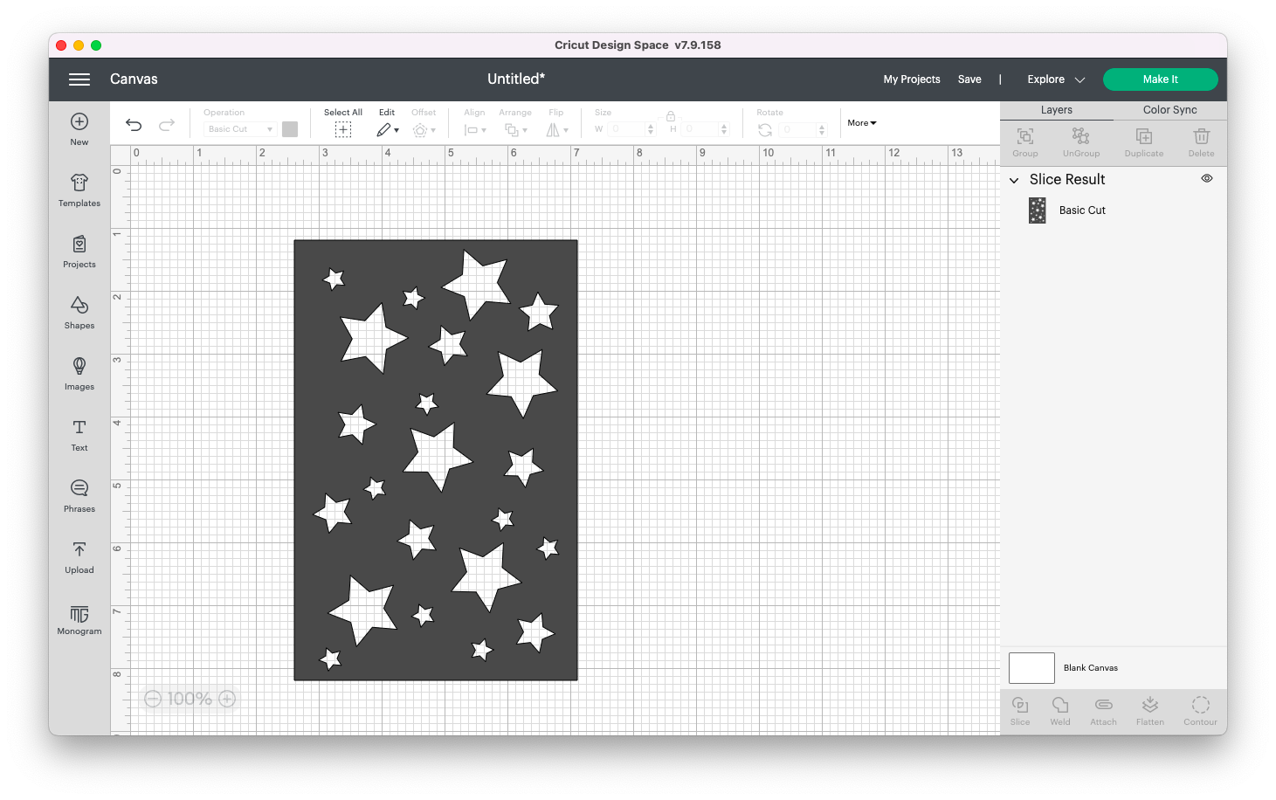This screenshot has height=800, width=1276.
Task: Click the Undo icon
Action: tap(133, 126)
